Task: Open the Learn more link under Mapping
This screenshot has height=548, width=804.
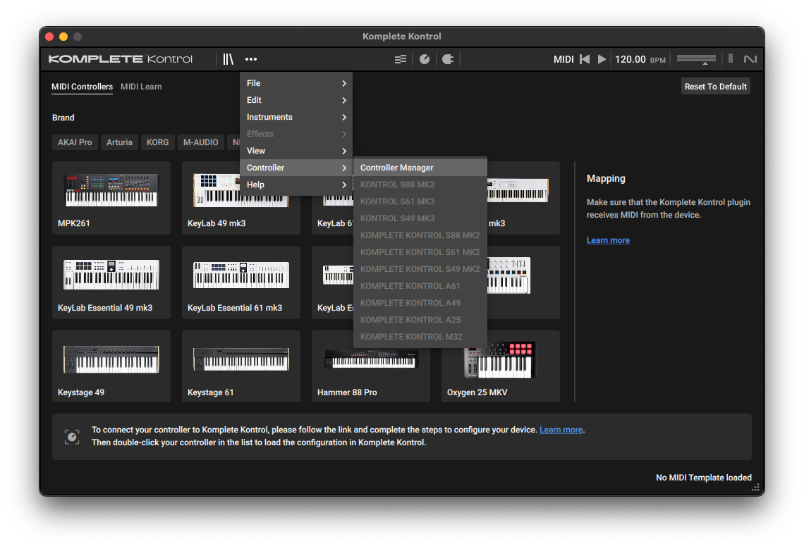Action: pyautogui.click(x=608, y=240)
